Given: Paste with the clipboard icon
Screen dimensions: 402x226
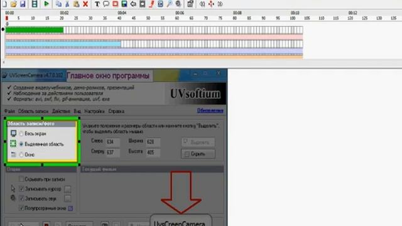Looking at the screenshot, I should point(76,4).
